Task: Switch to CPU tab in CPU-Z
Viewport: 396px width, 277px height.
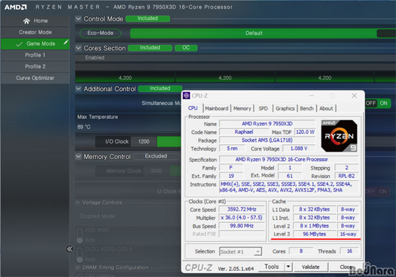Action: (193, 108)
